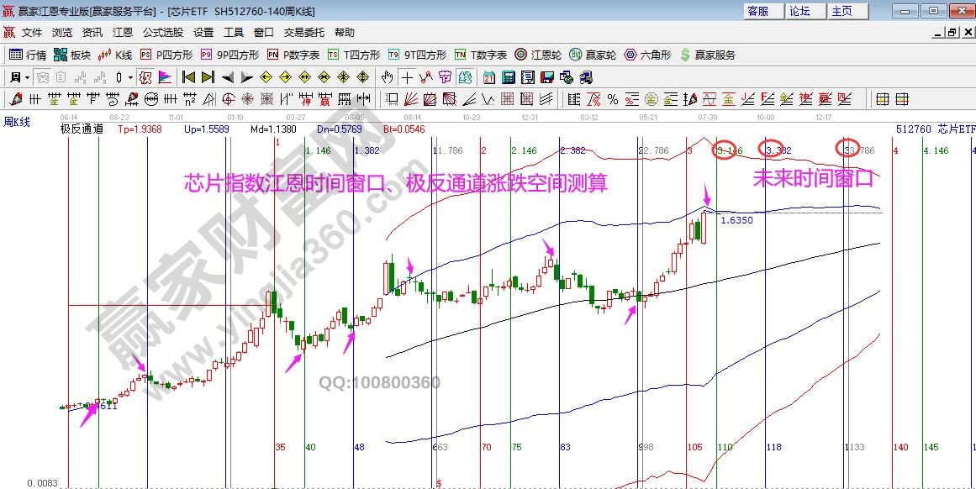Toggle the crosshair cursor mode
Viewport: 976px width, 489px height.
(407, 77)
